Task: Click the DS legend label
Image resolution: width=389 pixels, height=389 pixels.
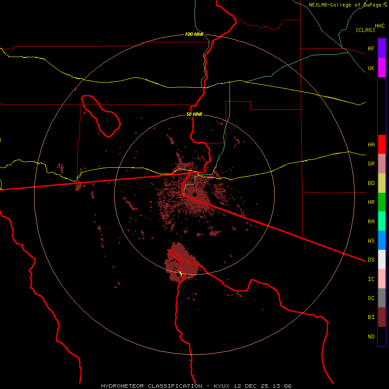Action: click(371, 259)
